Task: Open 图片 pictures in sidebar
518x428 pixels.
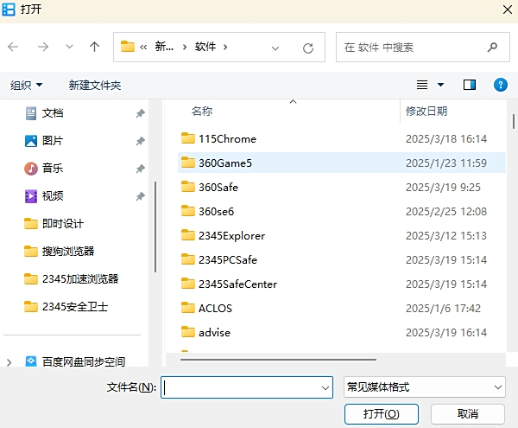Action: coord(52,140)
